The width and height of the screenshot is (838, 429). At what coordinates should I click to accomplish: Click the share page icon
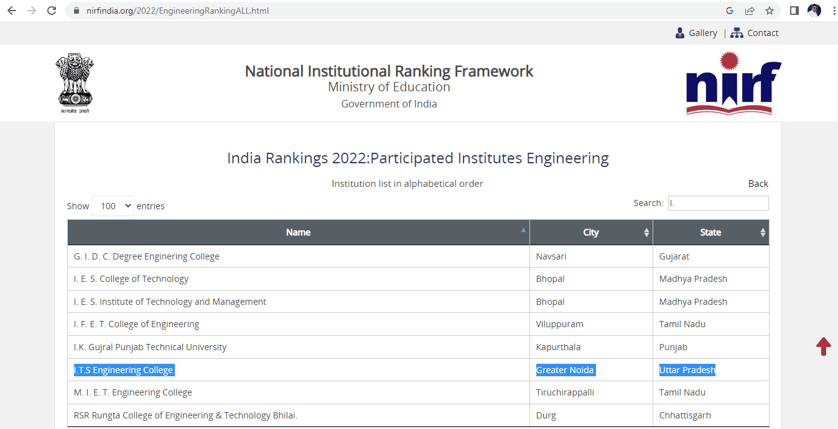click(x=750, y=11)
